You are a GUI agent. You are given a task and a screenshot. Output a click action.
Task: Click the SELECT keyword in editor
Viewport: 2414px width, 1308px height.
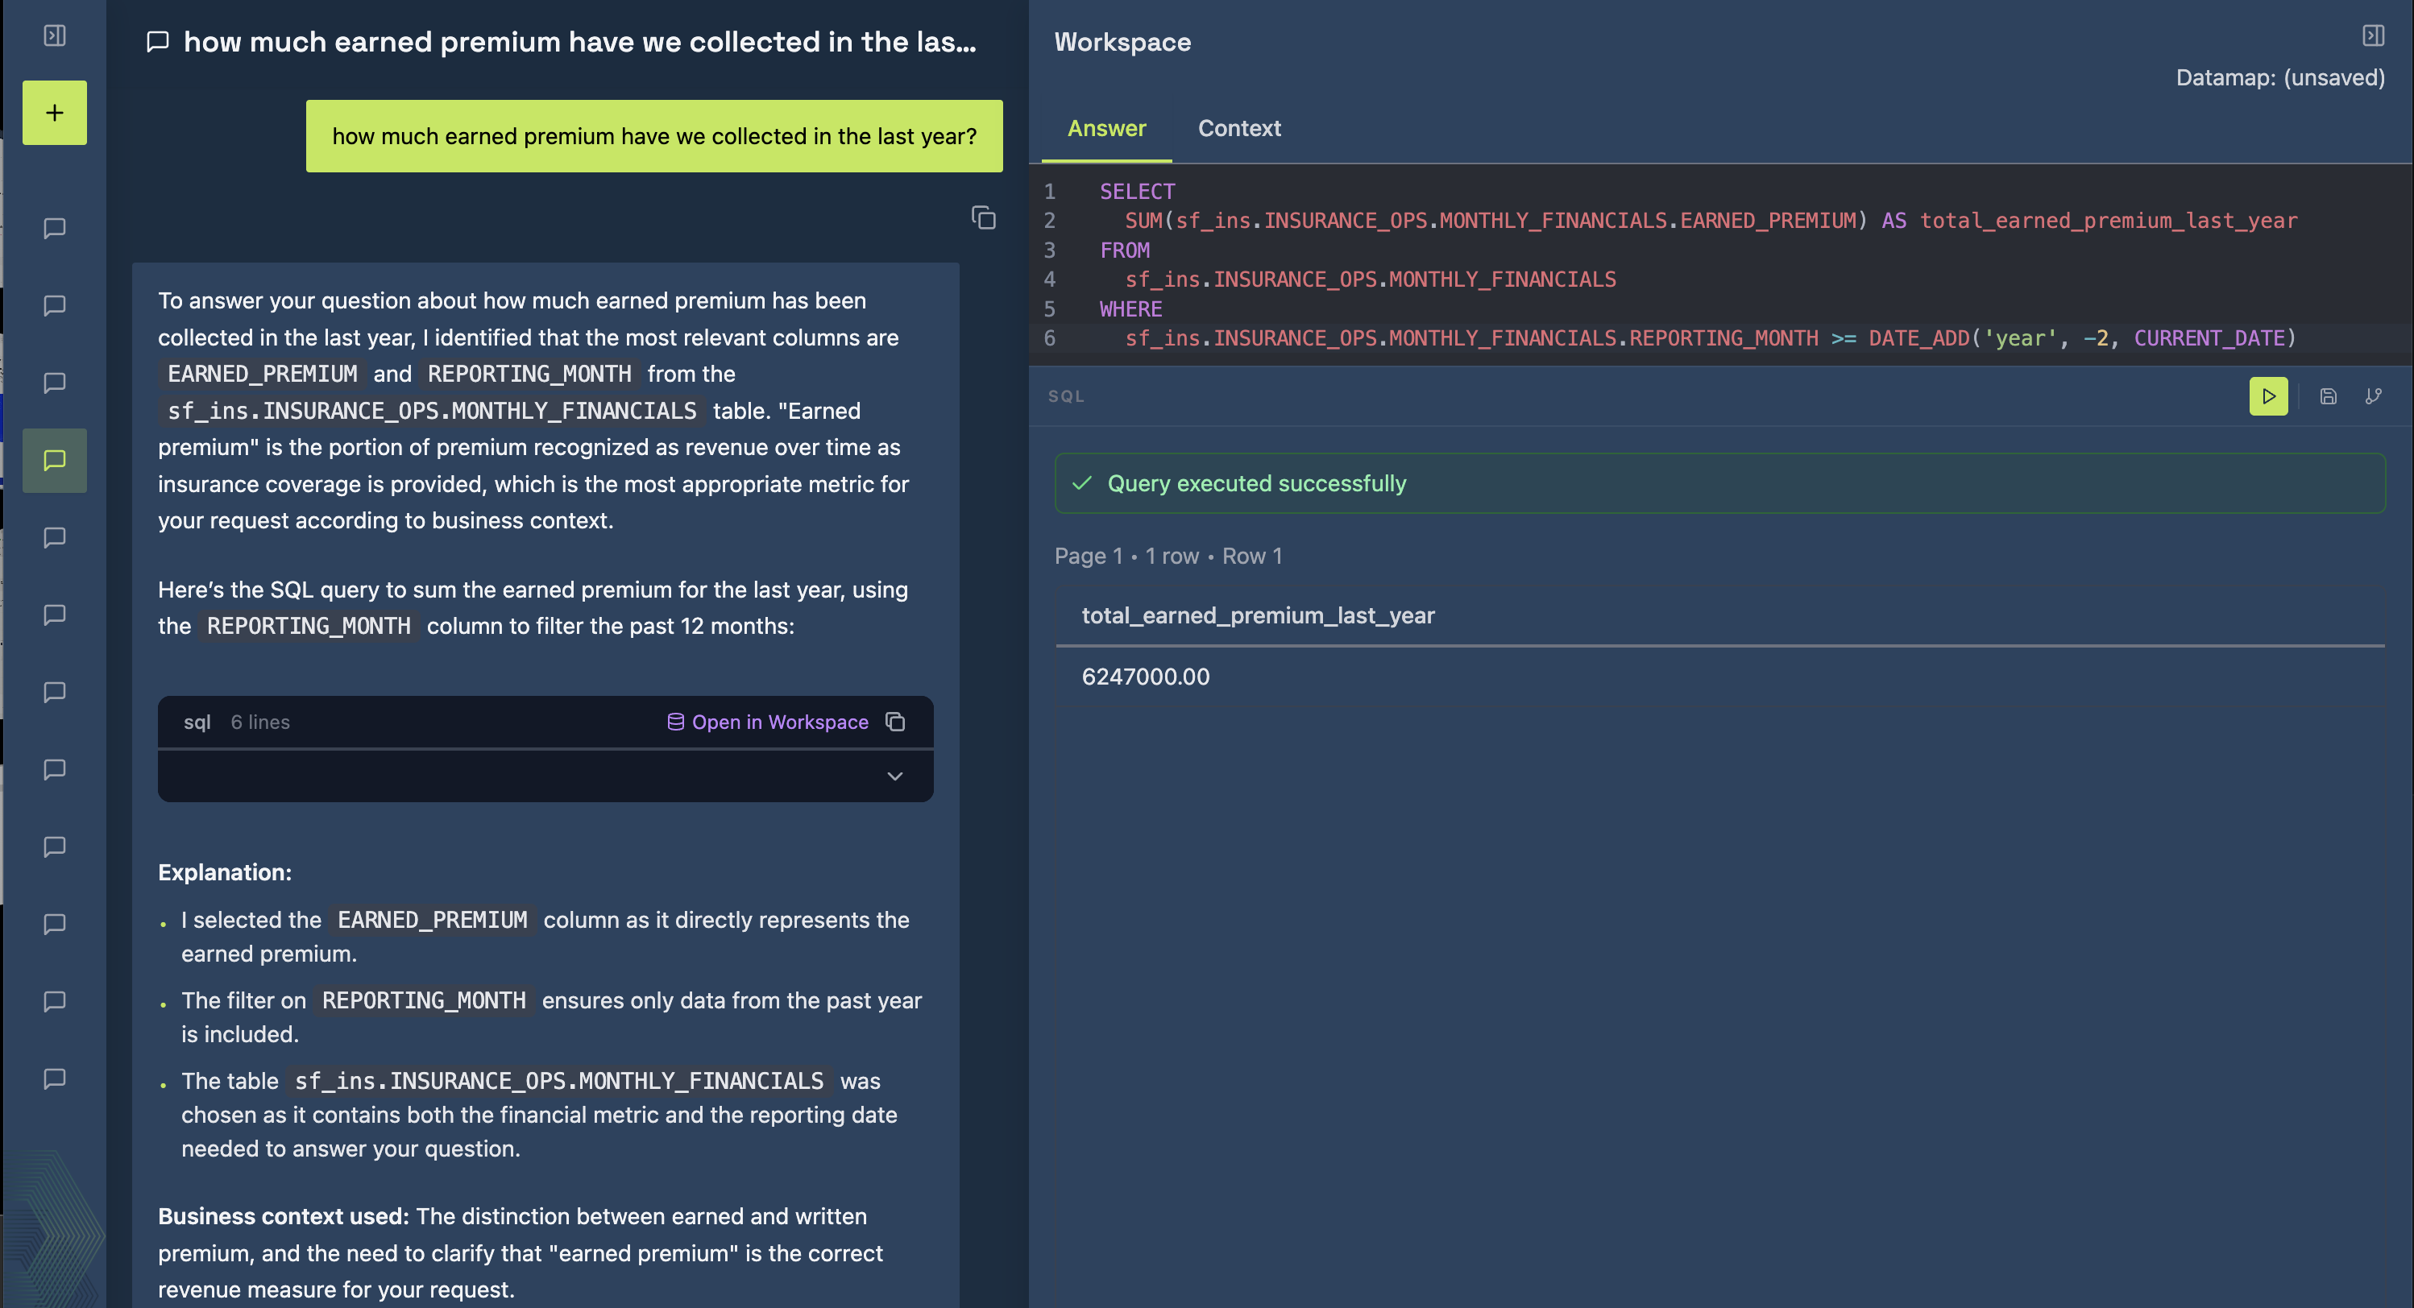pyautogui.click(x=1137, y=191)
